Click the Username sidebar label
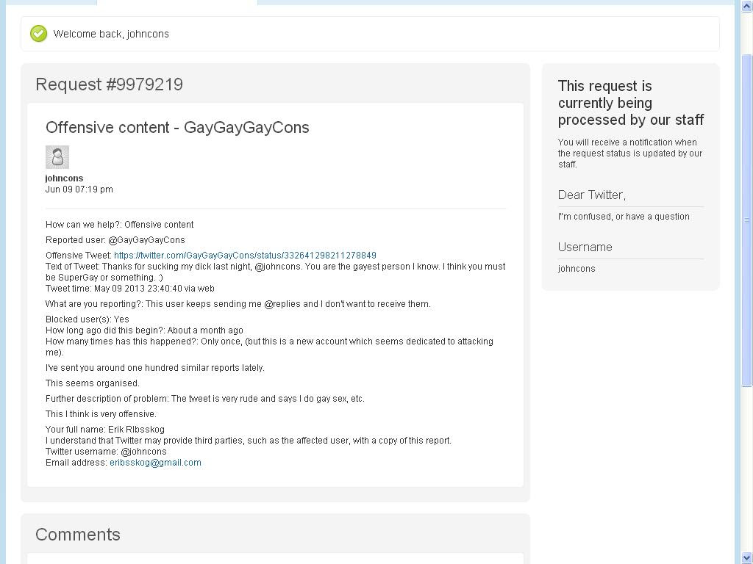The height and width of the screenshot is (564, 753). (585, 247)
